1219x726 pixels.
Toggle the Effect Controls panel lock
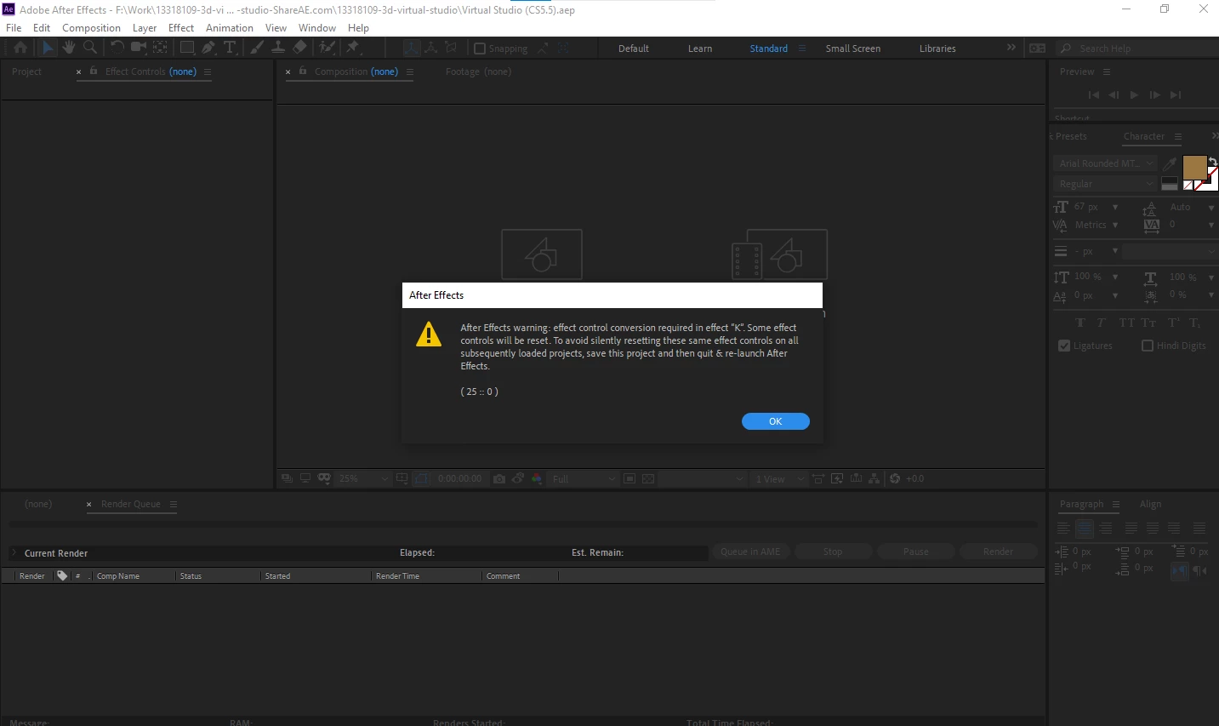(94, 71)
